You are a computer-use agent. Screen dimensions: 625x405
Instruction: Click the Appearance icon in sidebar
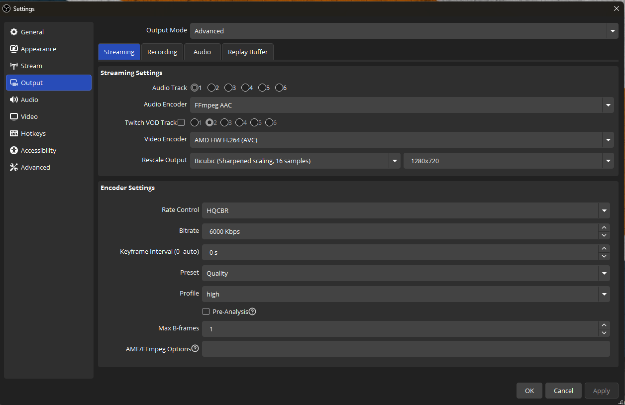tap(14, 49)
